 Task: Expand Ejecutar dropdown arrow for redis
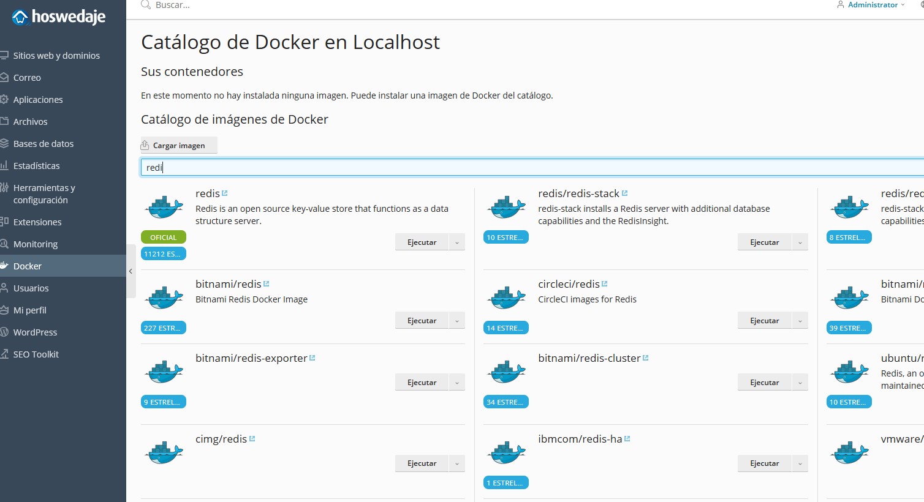click(x=457, y=242)
